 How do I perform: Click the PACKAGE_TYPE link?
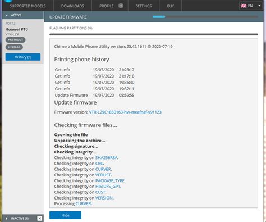tap(110, 181)
